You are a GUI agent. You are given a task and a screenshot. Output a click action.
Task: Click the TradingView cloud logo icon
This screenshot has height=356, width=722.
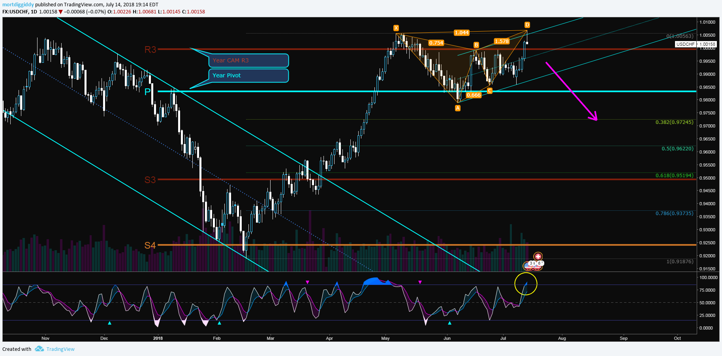click(39, 349)
